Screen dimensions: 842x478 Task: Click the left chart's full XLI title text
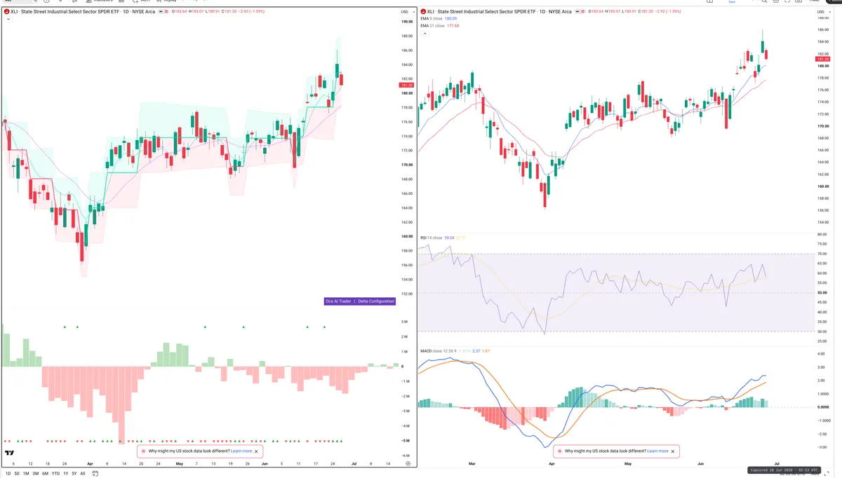[x=83, y=12]
